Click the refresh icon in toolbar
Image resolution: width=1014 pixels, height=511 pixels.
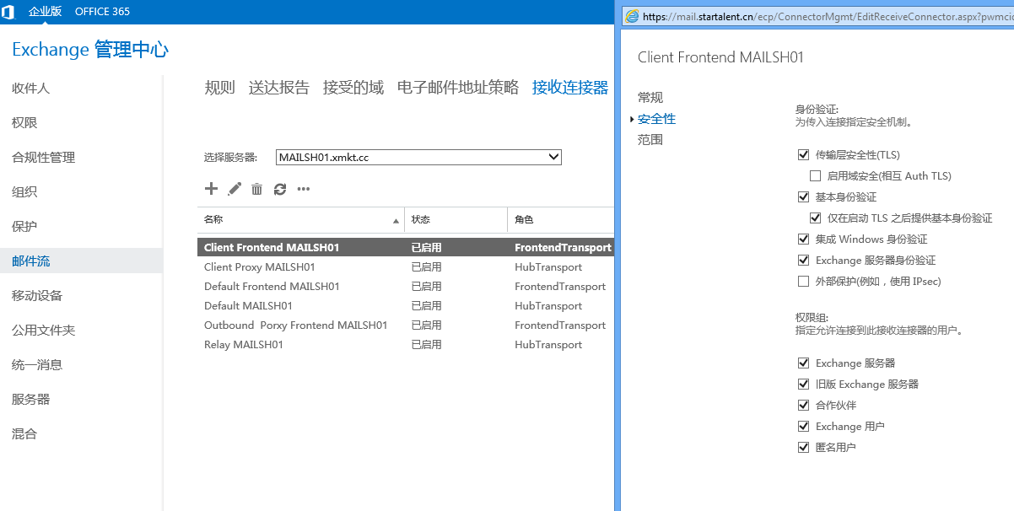pos(280,189)
